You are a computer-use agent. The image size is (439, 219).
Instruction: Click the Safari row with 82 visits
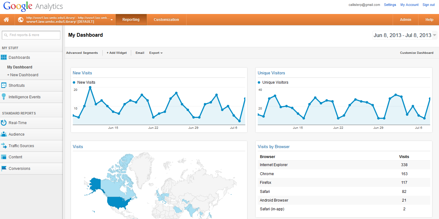click(265, 192)
